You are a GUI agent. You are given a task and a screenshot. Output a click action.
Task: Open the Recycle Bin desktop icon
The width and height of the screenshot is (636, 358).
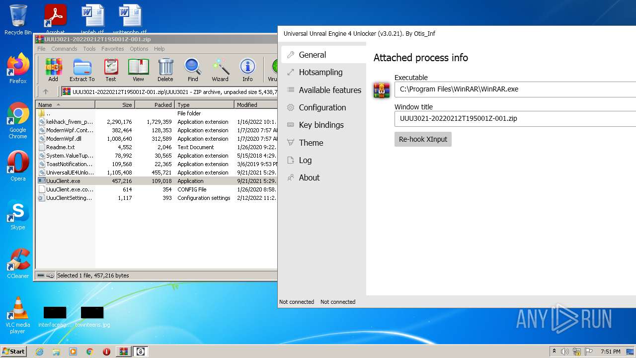(18, 20)
